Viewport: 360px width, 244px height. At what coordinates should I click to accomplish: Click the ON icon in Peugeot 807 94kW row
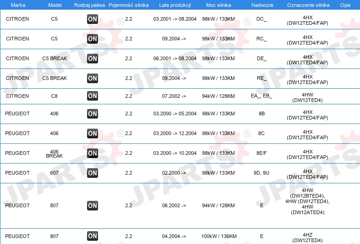[93, 205]
